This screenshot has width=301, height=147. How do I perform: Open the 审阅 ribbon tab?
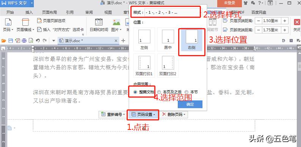(x=89, y=12)
